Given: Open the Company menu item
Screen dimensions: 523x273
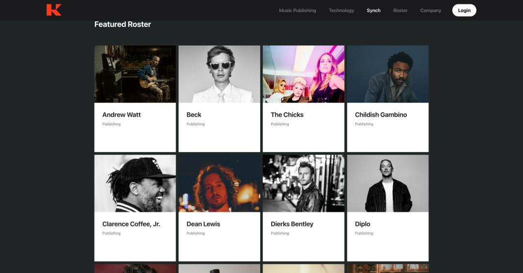Looking at the screenshot, I should tap(431, 10).
